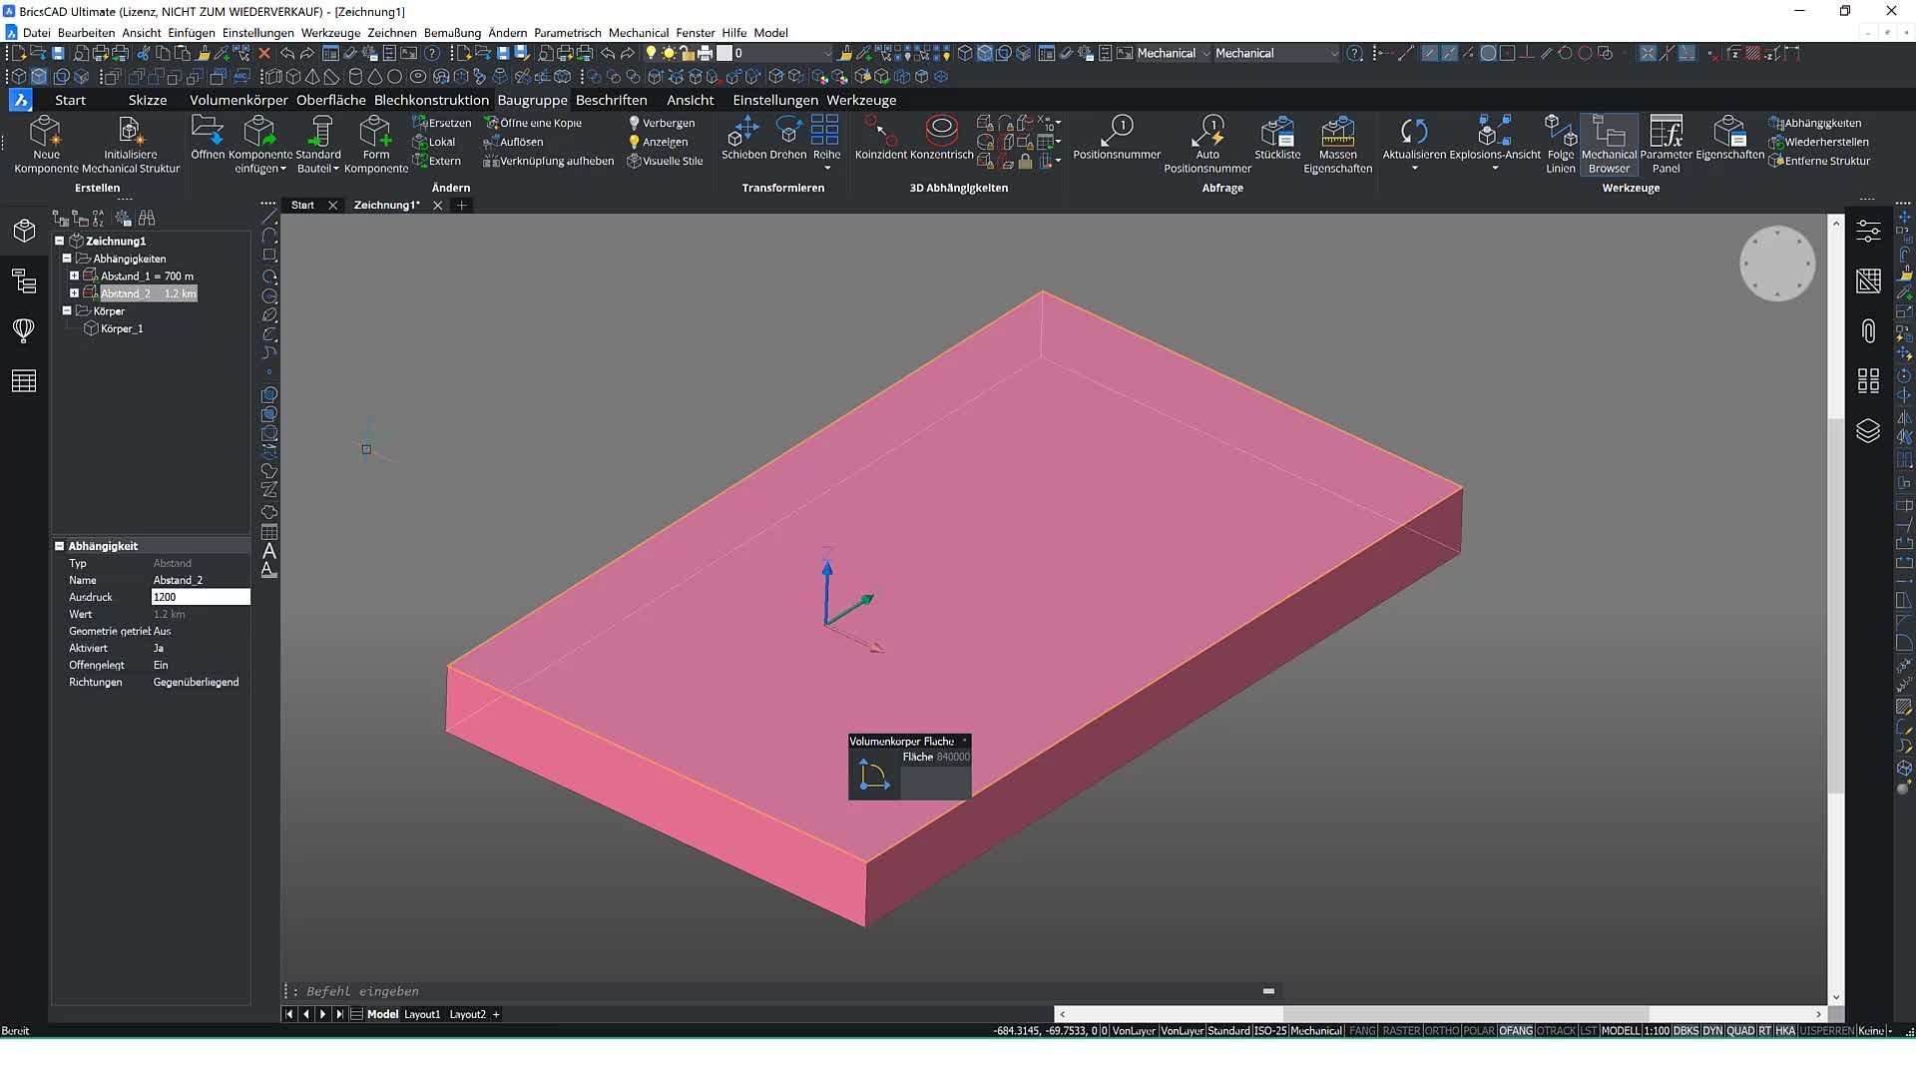This screenshot has width=1916, height=1078.
Task: Select the Schieben transform tool
Action: coord(742,137)
